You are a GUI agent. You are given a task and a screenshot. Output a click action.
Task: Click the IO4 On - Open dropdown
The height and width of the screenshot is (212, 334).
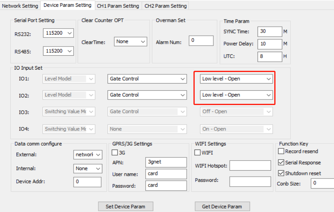[x=236, y=129]
